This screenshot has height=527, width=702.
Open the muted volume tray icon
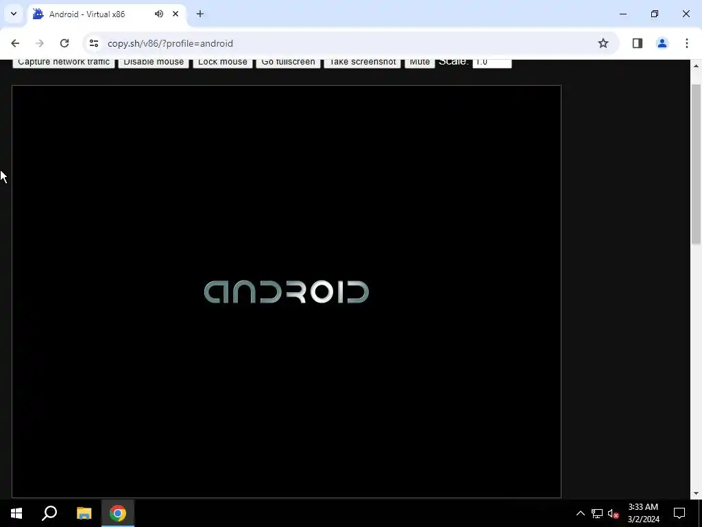(x=614, y=513)
